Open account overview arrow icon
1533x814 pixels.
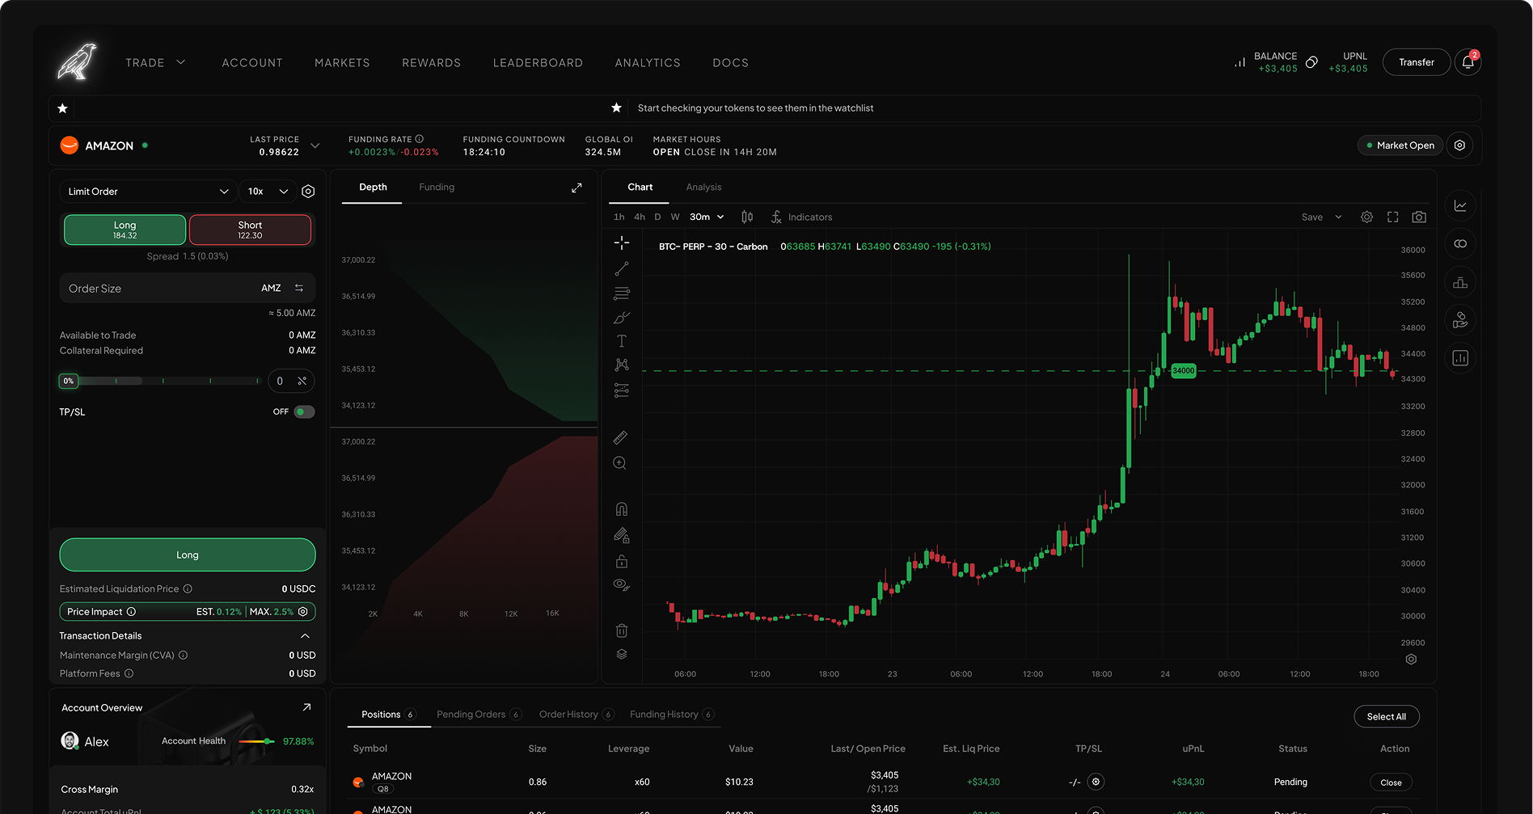tap(306, 707)
